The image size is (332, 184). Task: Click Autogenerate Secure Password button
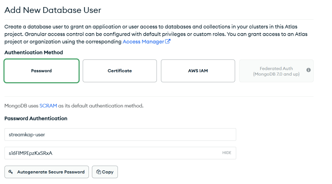coord(46,172)
